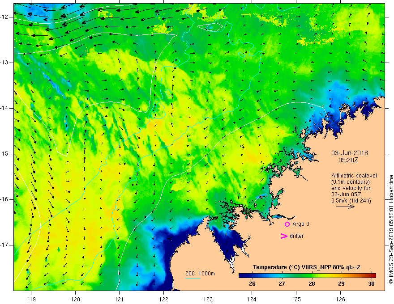
Task: Click the latitude label -12
Action: 5,17
